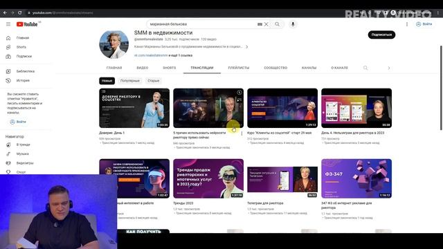
Task: Click the Войти button in top right
Action: click(x=424, y=24)
